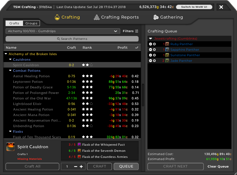Click Clear Queue
The image size is (237, 175).
click(x=218, y=166)
